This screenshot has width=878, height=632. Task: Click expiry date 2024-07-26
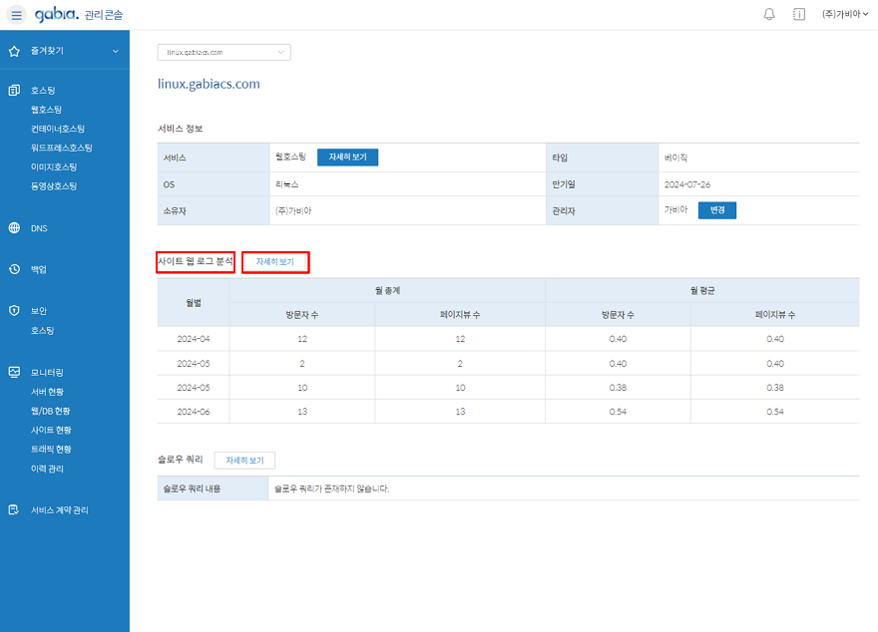point(687,184)
